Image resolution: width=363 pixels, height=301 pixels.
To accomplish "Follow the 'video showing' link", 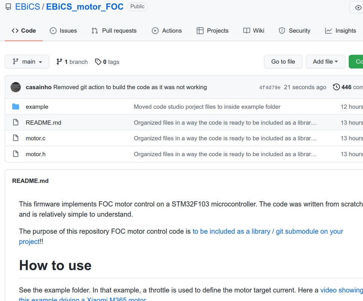I will tap(342, 290).
